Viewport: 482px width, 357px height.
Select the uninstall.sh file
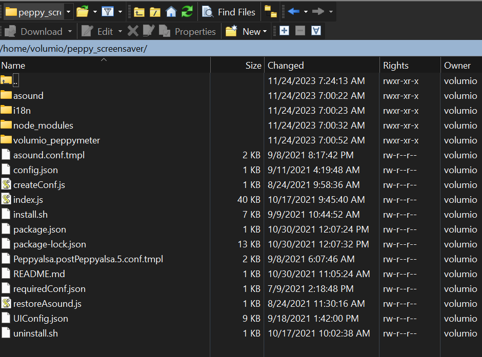click(x=29, y=333)
